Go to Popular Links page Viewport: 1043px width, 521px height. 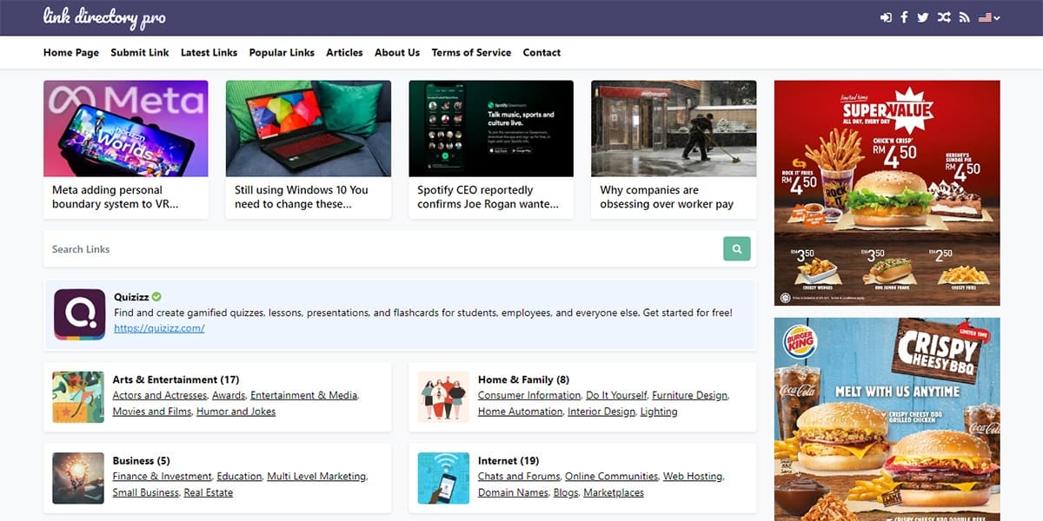pos(282,52)
